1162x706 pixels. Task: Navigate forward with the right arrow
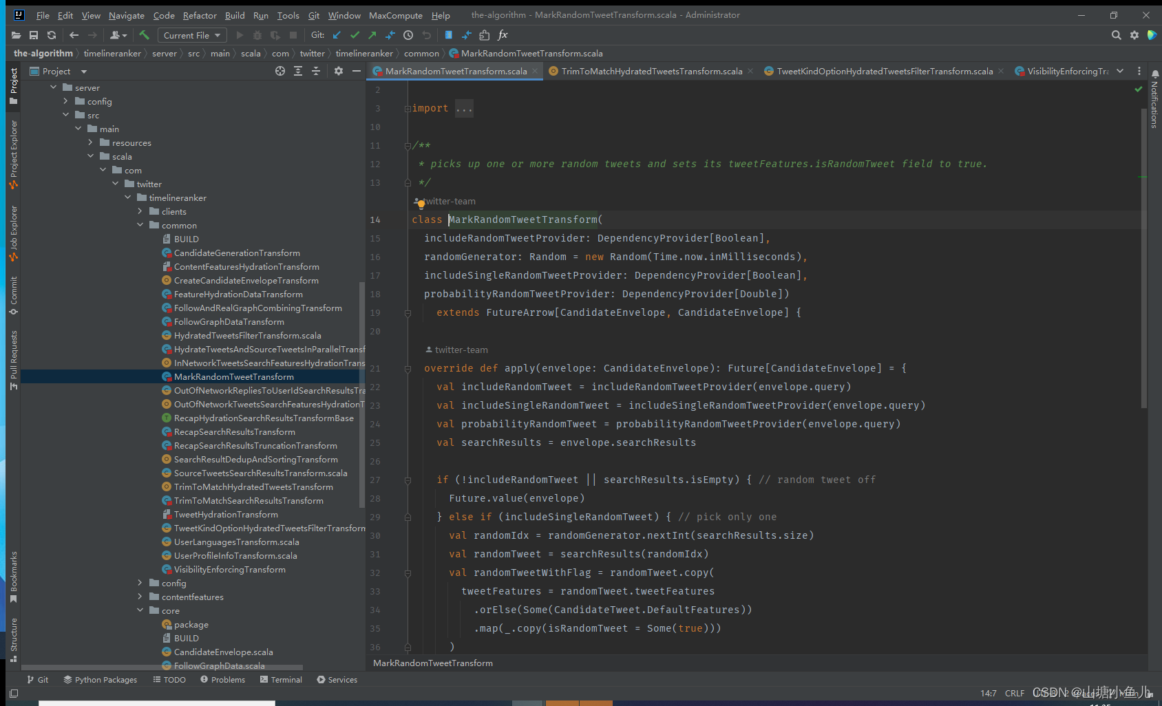tap(92, 35)
